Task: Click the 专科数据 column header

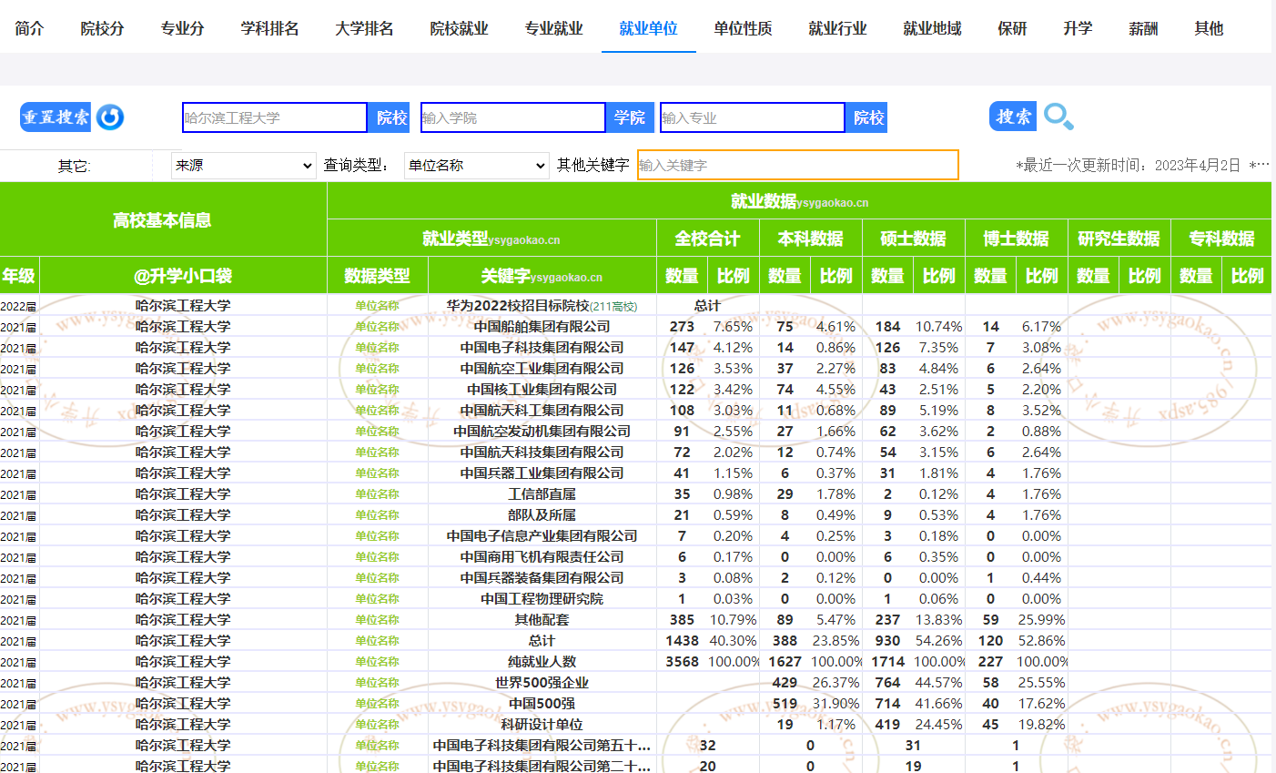Action: (1221, 239)
